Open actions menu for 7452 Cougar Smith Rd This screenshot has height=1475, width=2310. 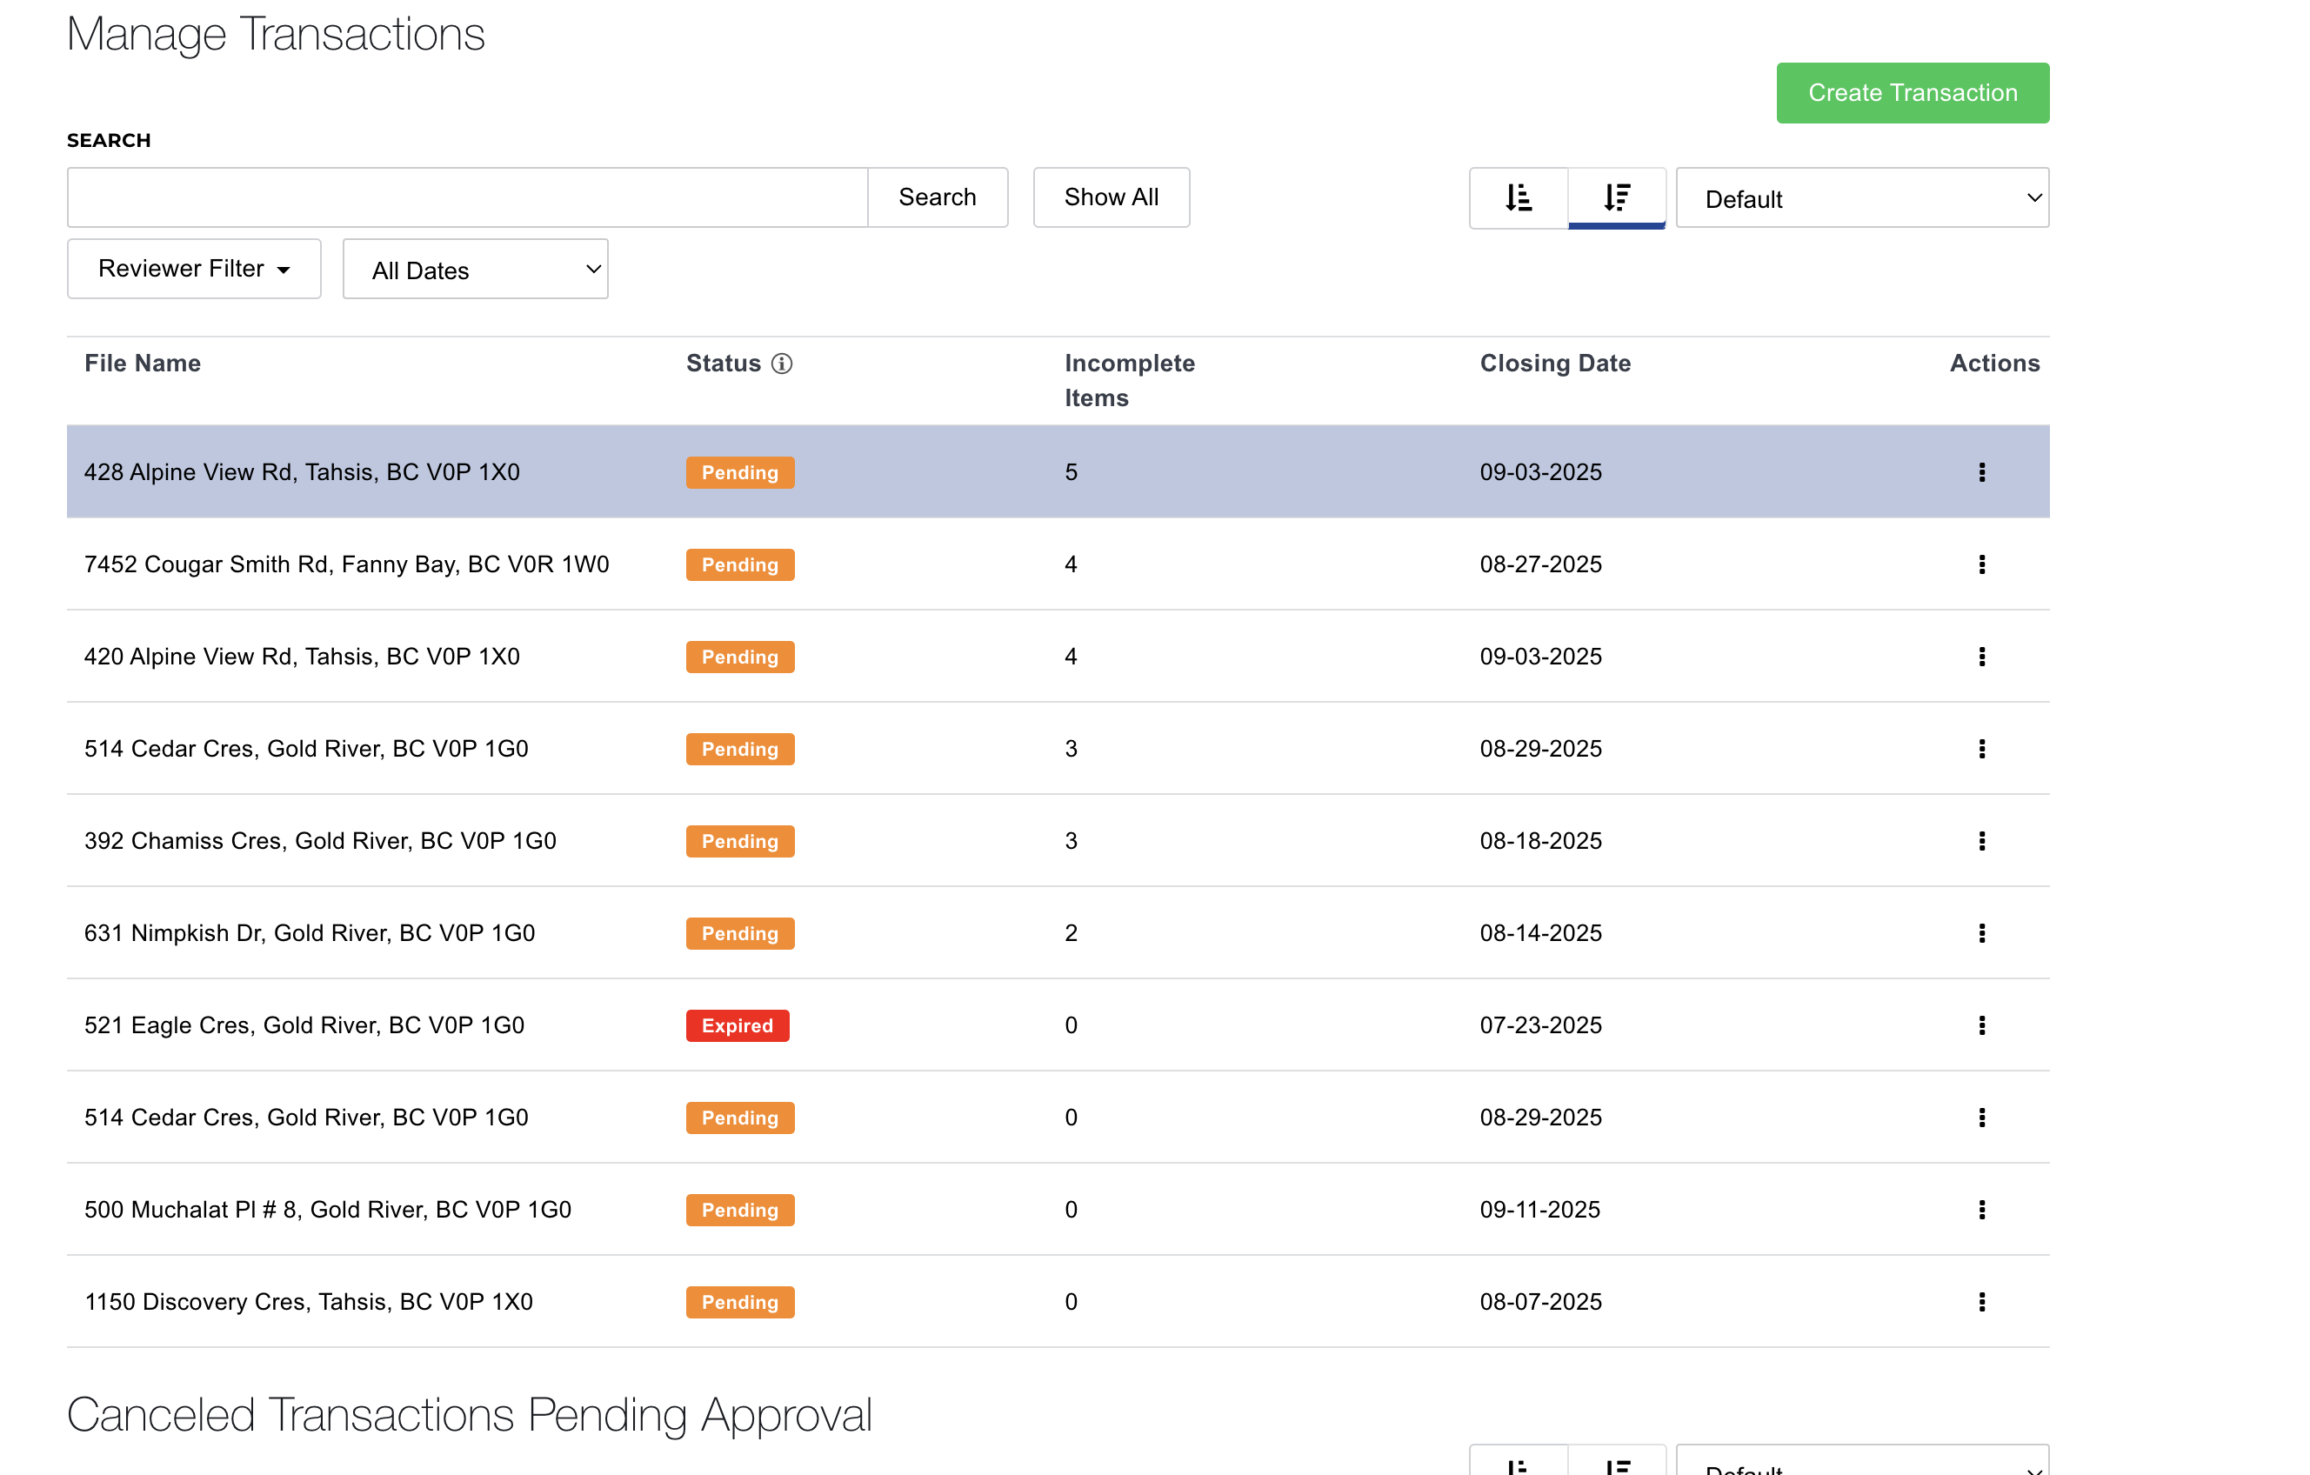[x=1981, y=564]
